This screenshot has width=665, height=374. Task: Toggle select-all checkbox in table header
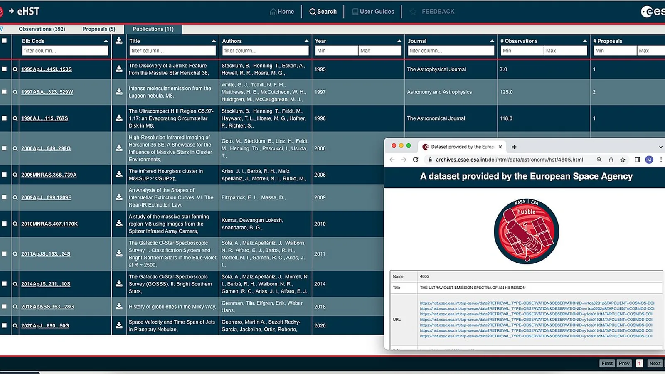click(4, 40)
